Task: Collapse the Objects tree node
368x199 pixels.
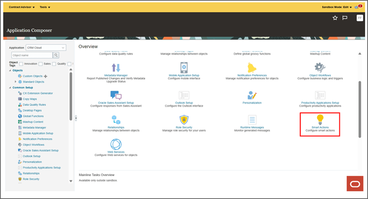Action: click(10, 70)
